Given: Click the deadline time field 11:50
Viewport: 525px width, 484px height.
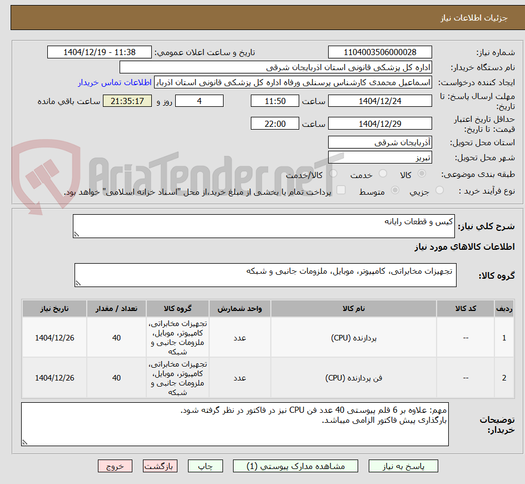Looking at the screenshot, I should 275,101.
